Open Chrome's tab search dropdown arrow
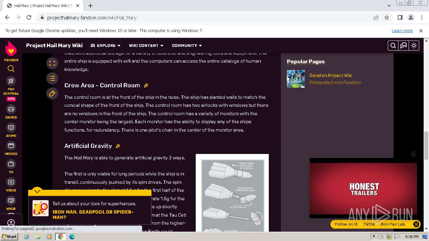Screen dimensions: 429x241 389,5
